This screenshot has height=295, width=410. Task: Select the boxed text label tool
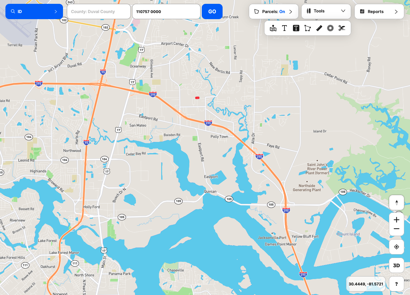coord(296,28)
